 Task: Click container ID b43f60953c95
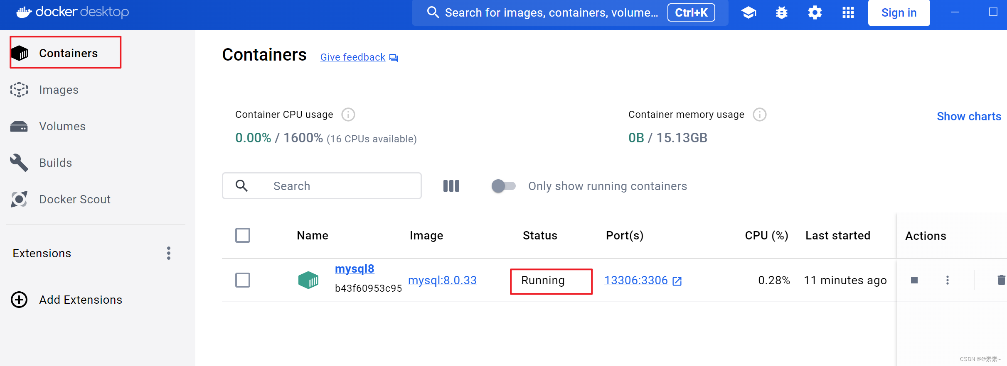point(368,288)
